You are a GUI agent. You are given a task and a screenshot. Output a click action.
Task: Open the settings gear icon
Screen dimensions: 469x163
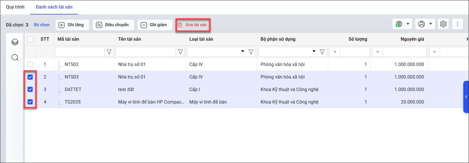(443, 24)
